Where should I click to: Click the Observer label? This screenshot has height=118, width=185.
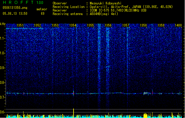click(60, 3)
